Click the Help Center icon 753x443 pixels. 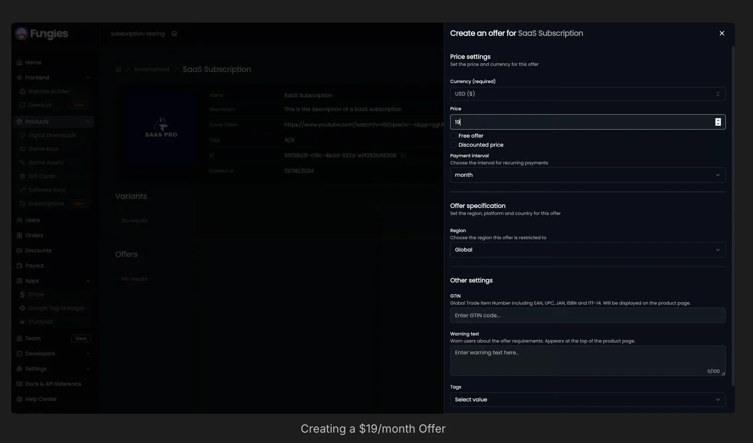pyautogui.click(x=19, y=399)
